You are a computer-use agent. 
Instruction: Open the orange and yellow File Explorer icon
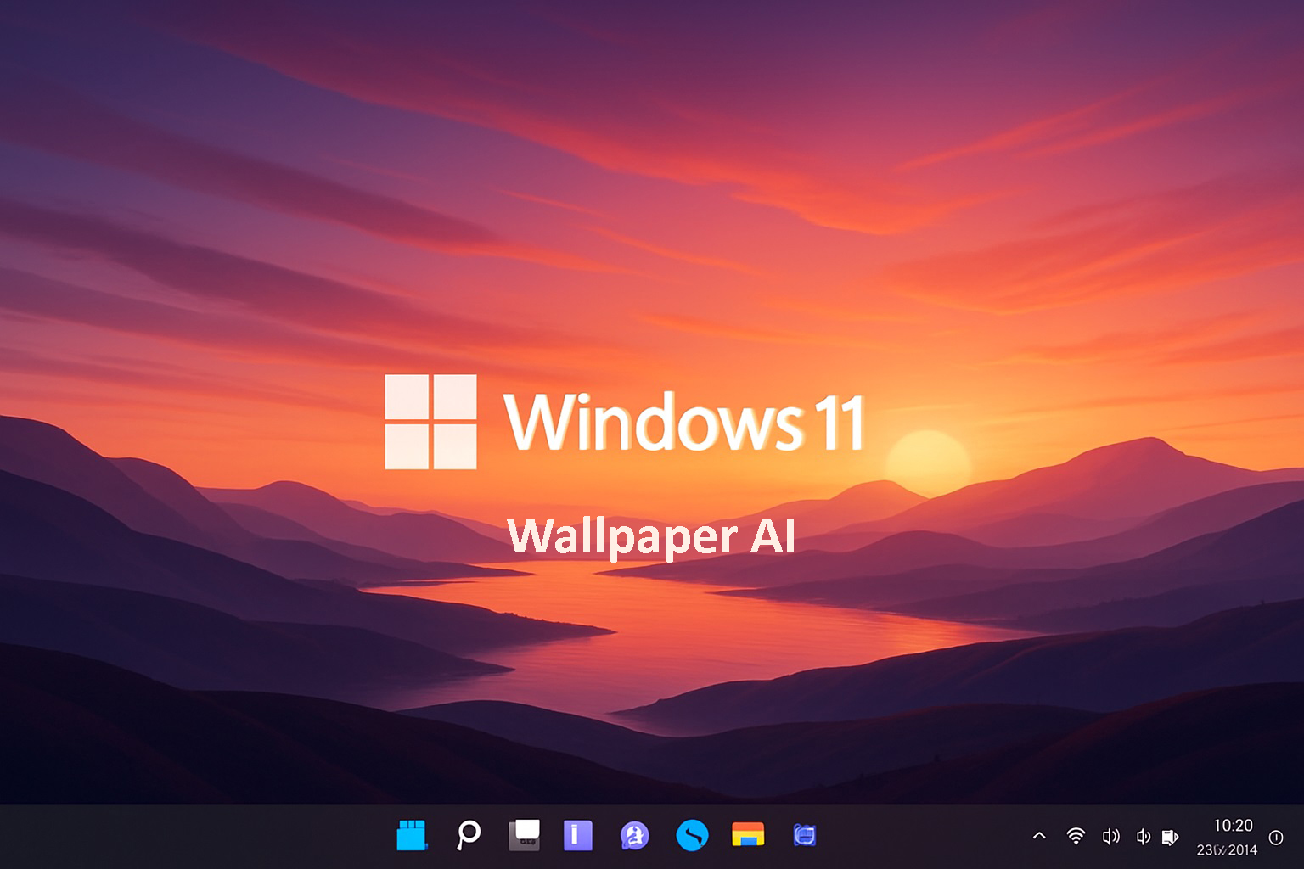click(x=748, y=835)
